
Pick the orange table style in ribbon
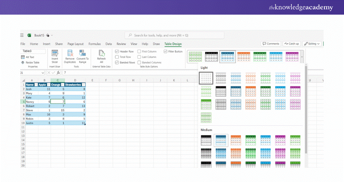(243, 57)
